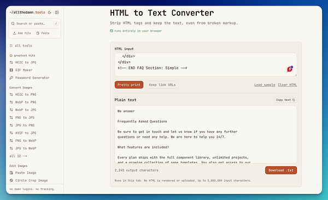Collapse the sidebar panel icon
328x200 pixels.
coord(57,13)
